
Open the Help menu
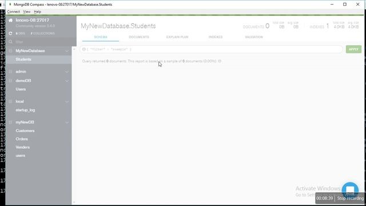tap(37, 11)
